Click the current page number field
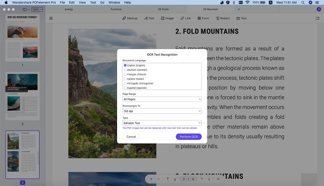 pos(184,179)
